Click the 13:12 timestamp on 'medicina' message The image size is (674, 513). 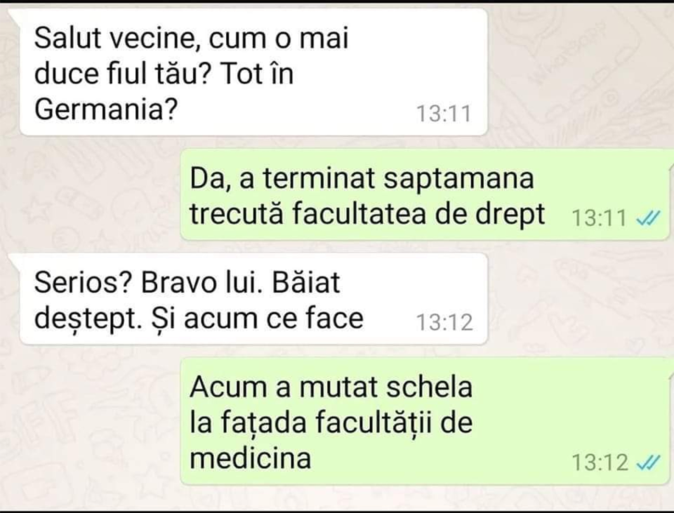(x=600, y=462)
